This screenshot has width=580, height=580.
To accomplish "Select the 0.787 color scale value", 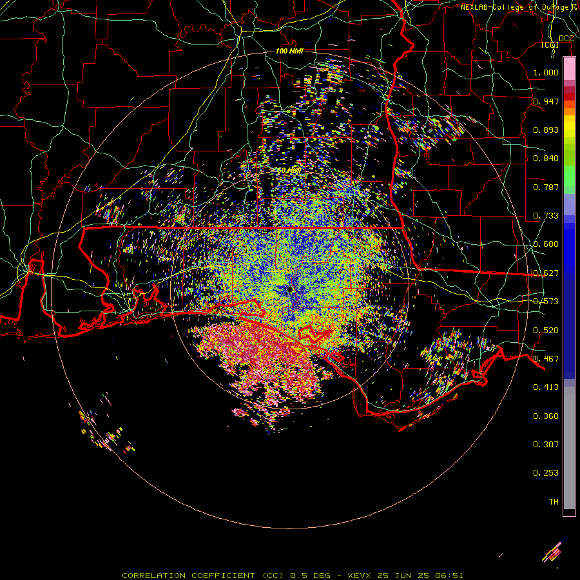I will pos(546,187).
